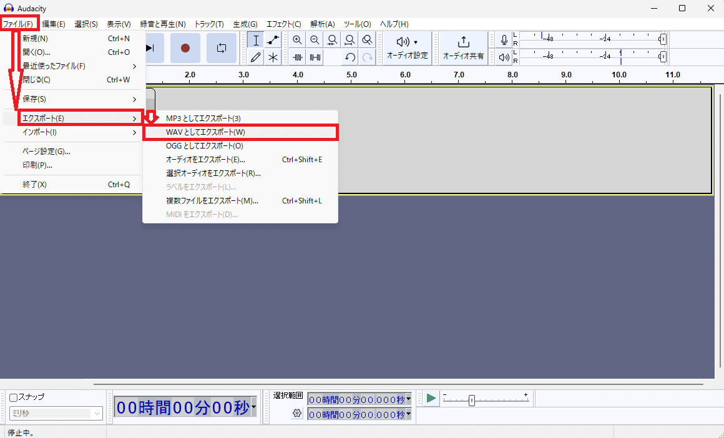Adjust the recording level slider

pos(663,40)
